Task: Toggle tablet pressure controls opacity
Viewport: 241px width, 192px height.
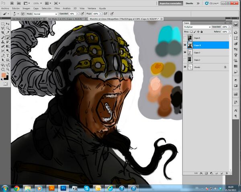Action: pos(82,14)
